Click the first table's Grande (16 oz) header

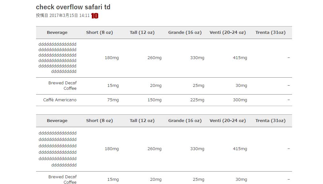tap(185, 32)
